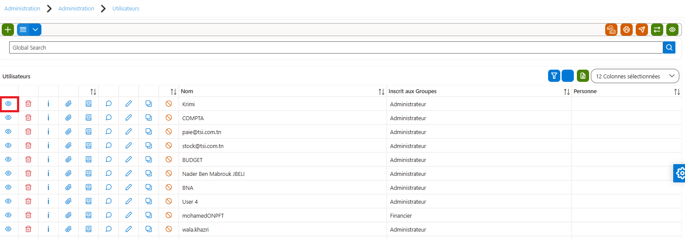Screen dimensions: 685x239
Task: Click the Global Search input field
Action: pyautogui.click(x=336, y=47)
